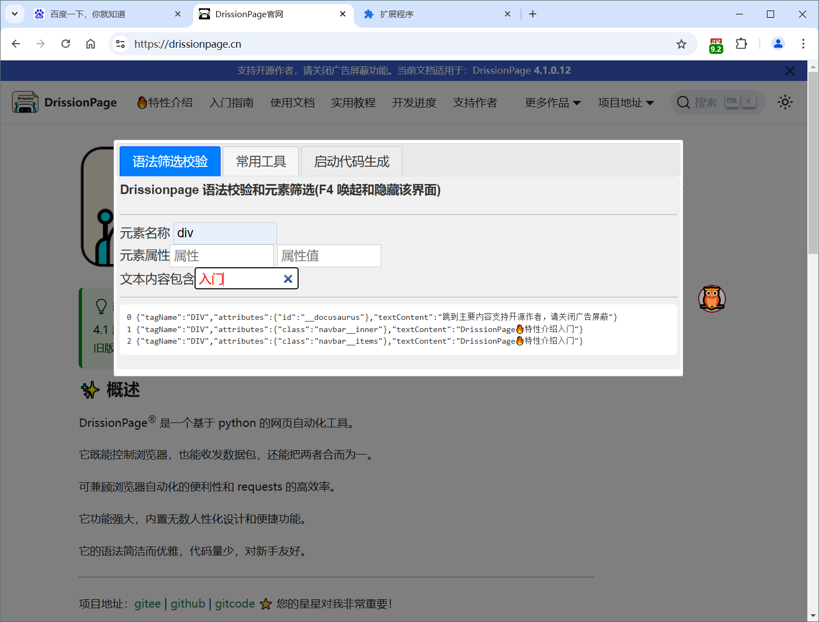Open the browser home page

coord(90,44)
